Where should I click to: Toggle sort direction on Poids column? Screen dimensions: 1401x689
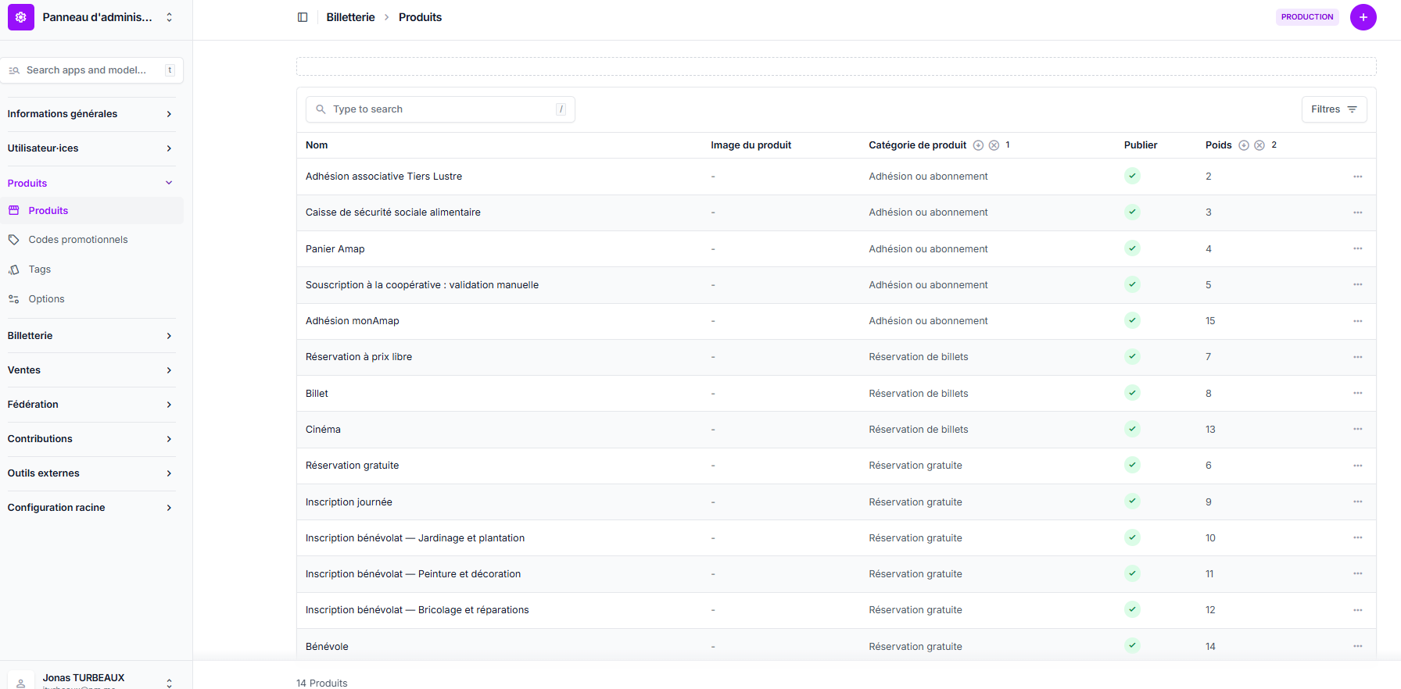tap(1244, 145)
